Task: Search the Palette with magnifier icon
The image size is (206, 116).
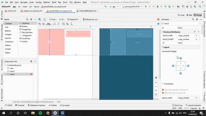Action: point(27,19)
